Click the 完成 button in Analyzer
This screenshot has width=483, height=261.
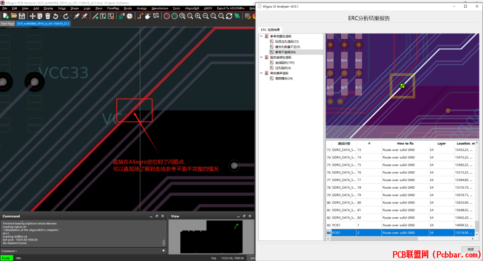tap(470, 249)
